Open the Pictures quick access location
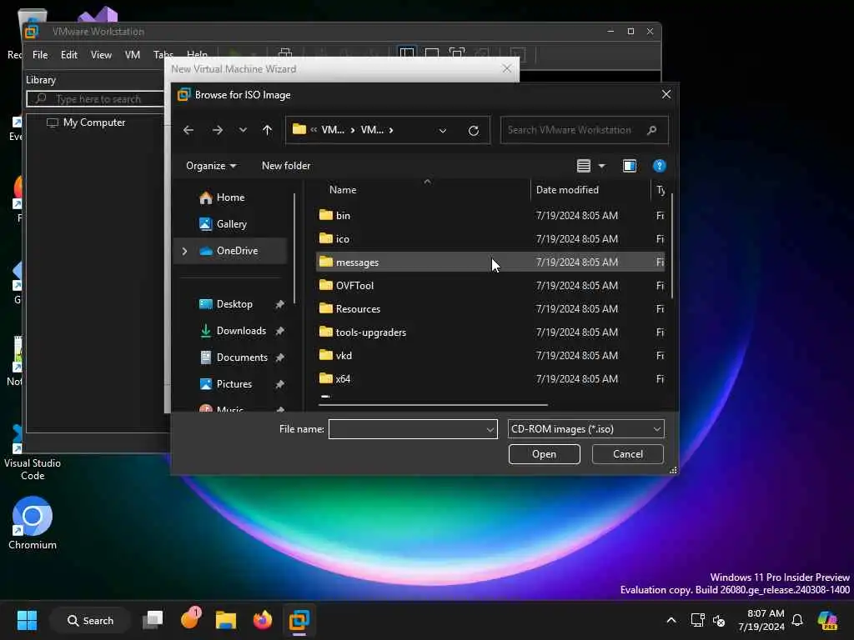 pos(234,384)
